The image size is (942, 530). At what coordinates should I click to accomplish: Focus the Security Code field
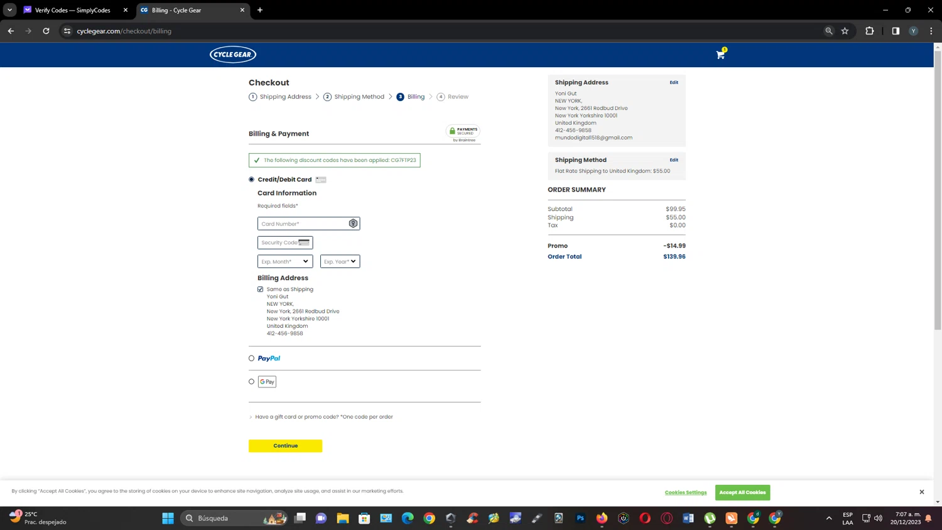(x=285, y=242)
